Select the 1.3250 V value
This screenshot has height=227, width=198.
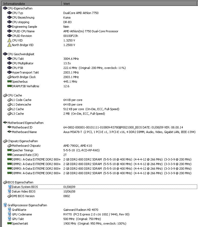click(69, 40)
